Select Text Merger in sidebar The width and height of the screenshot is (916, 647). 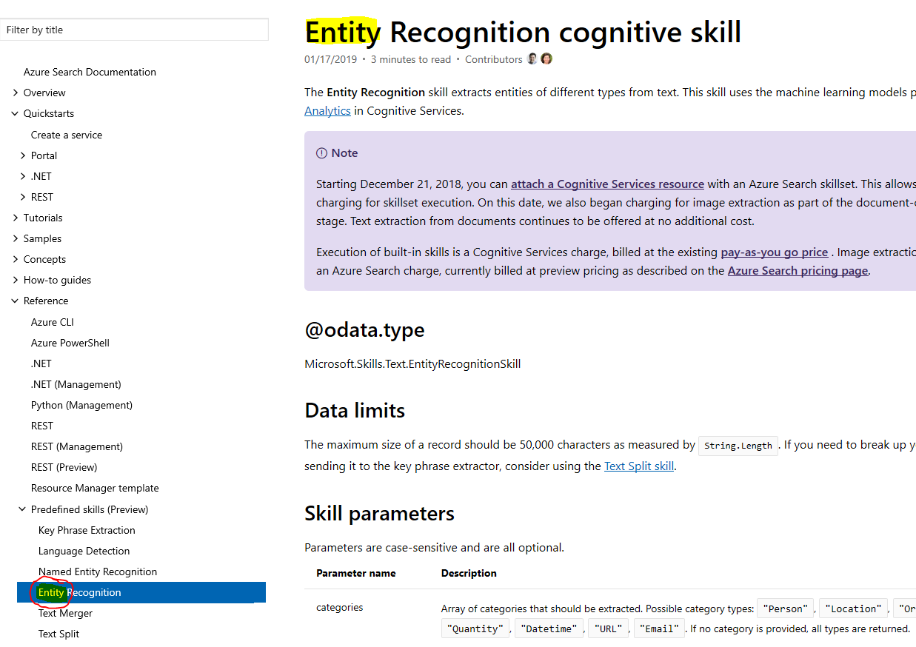(x=65, y=613)
